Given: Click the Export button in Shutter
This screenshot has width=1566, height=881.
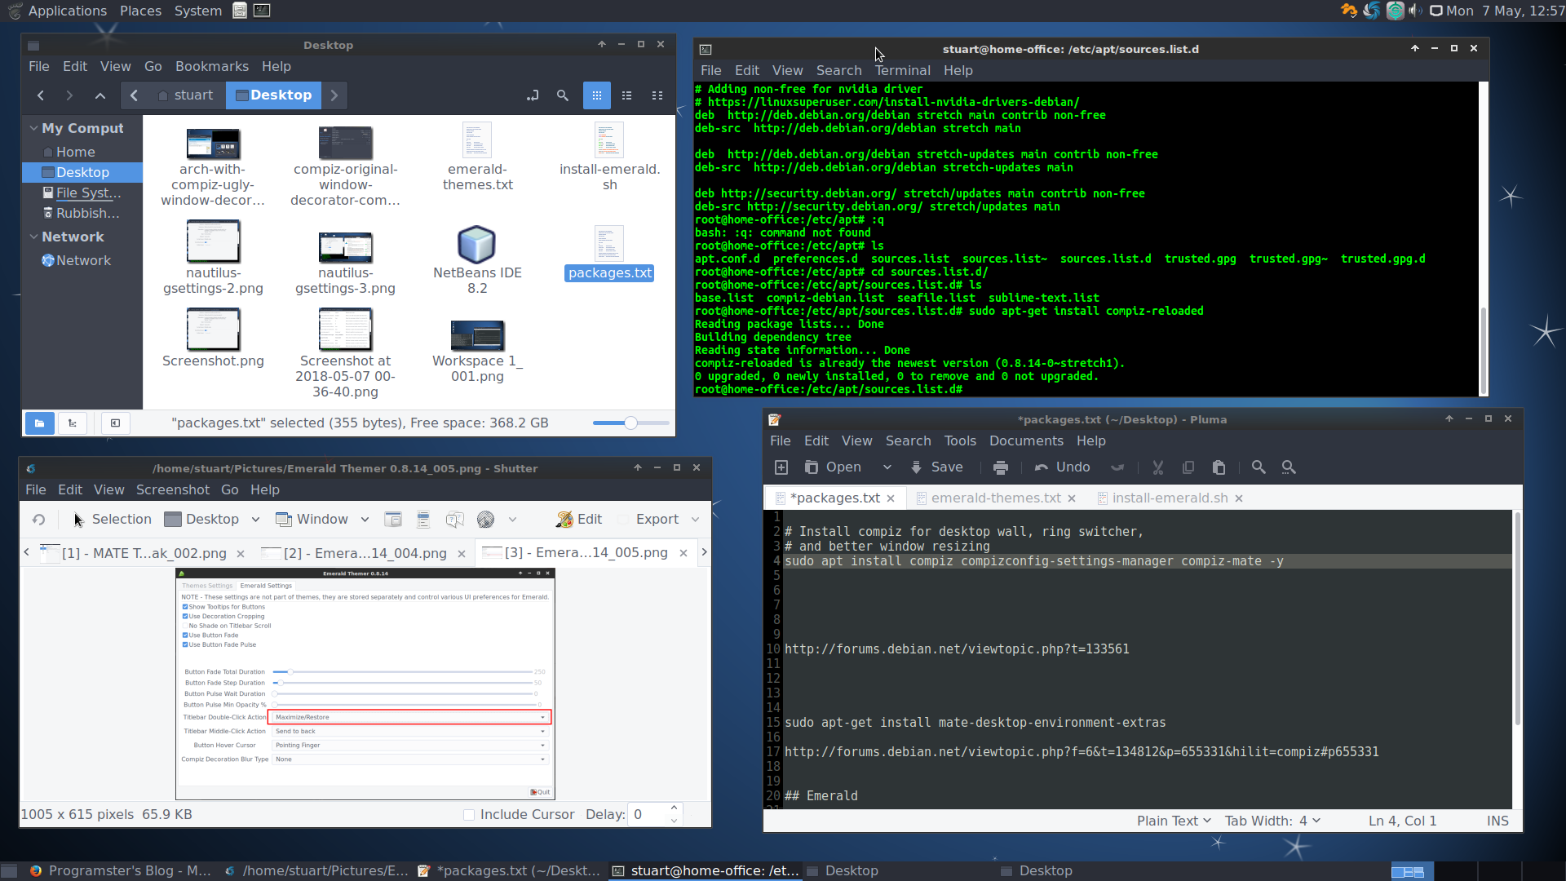Looking at the screenshot, I should click(x=657, y=519).
